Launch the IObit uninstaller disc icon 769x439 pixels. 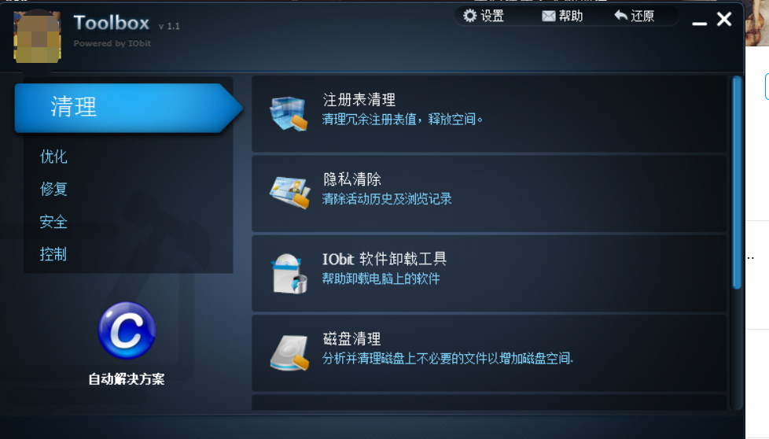pyautogui.click(x=289, y=273)
